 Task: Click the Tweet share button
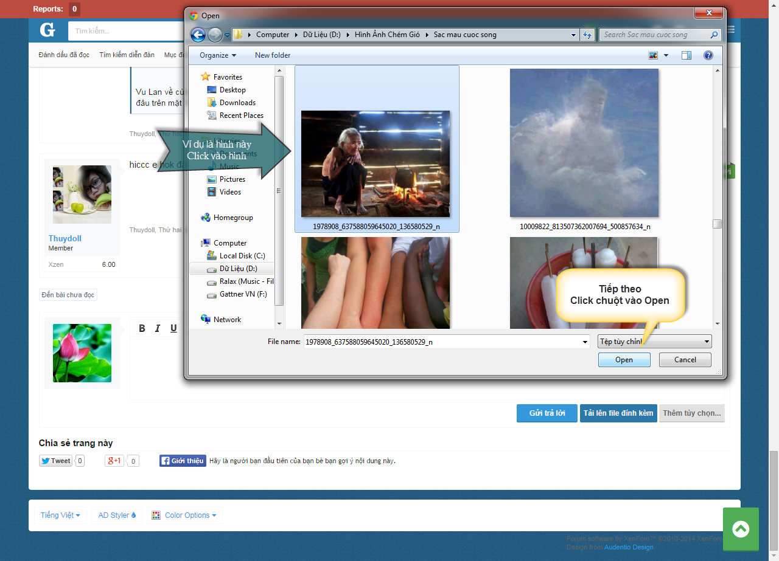[x=55, y=461]
